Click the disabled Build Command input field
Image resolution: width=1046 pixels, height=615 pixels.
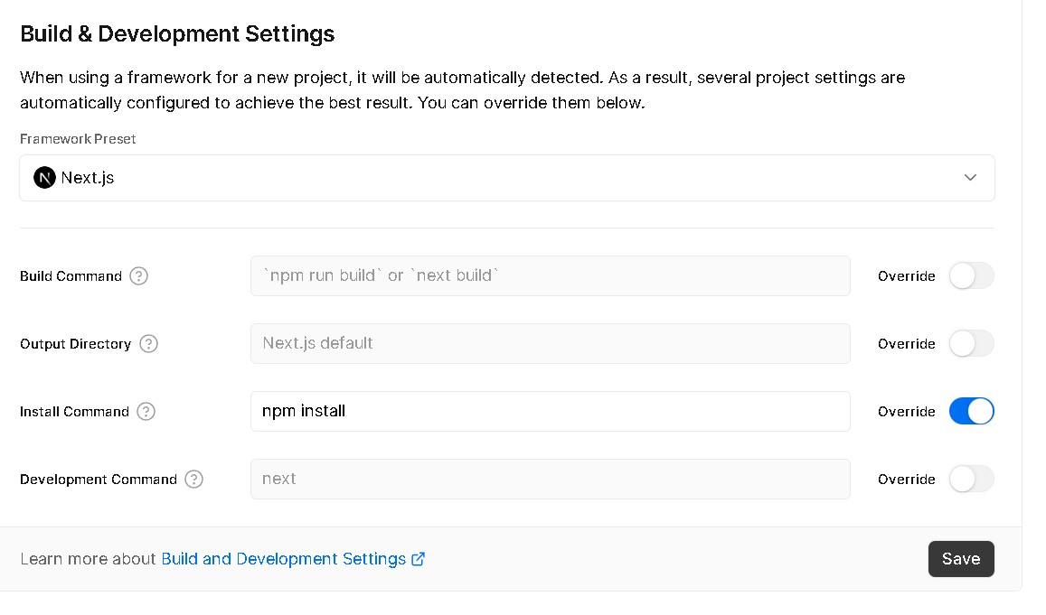(x=550, y=276)
